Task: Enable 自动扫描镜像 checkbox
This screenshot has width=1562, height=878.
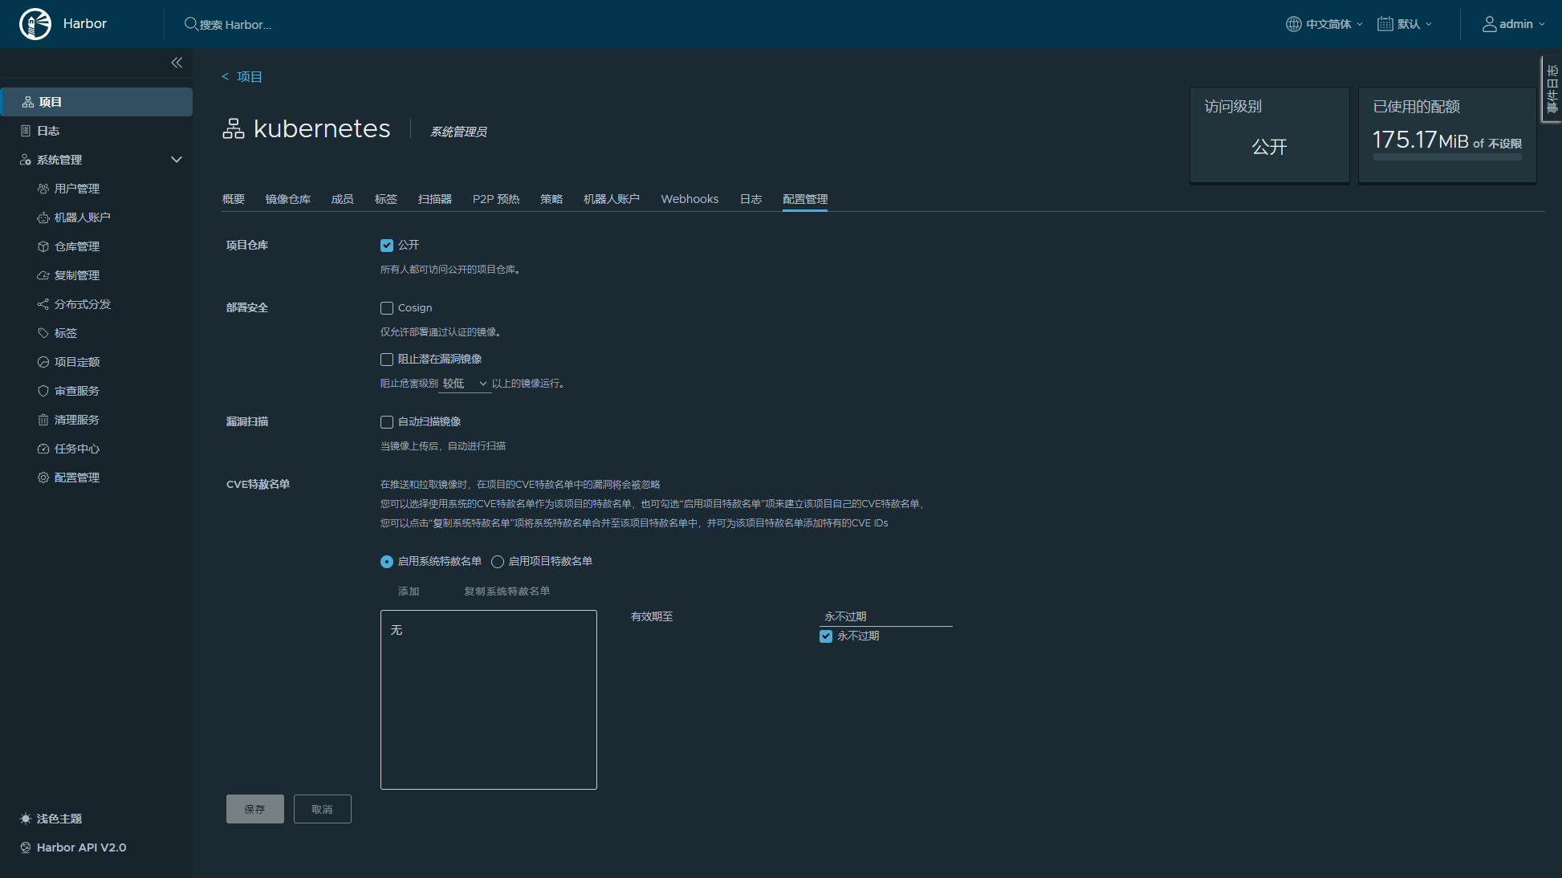Action: 387,422
